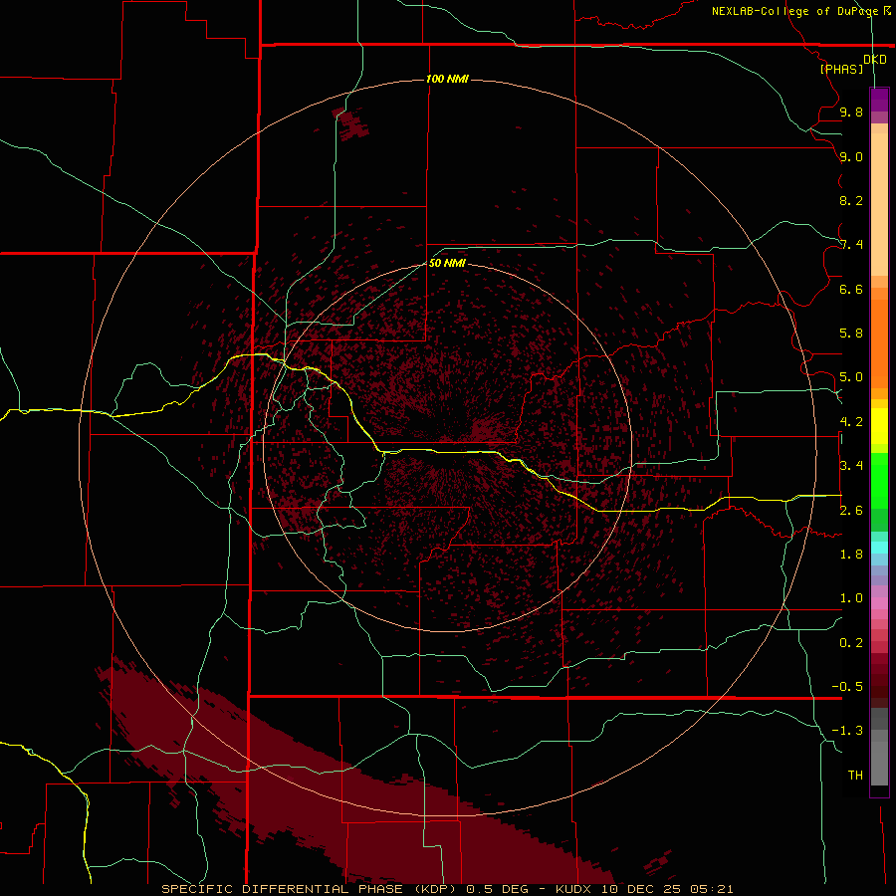The width and height of the screenshot is (896, 896).
Task: Click the purple swatch atop the color bar
Action: [879, 100]
